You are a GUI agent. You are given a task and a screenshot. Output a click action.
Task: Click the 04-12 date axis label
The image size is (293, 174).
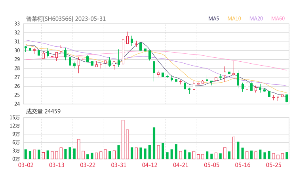150,165
